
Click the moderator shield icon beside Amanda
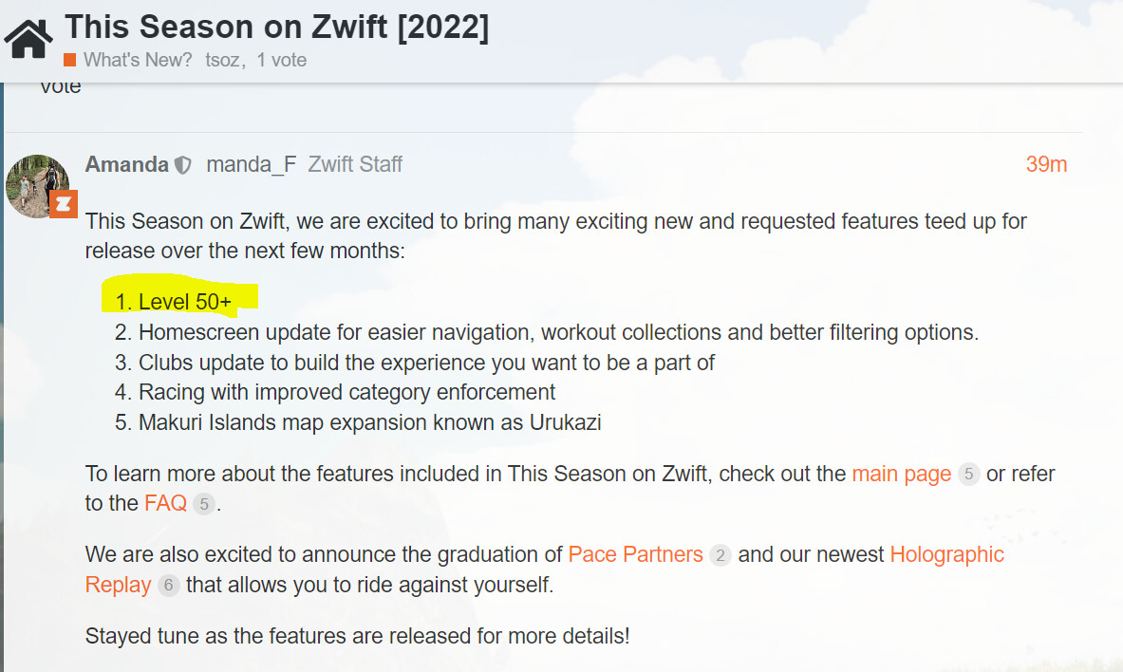[x=183, y=165]
